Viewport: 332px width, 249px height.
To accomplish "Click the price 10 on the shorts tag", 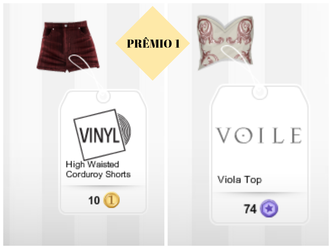I will 94,200.
